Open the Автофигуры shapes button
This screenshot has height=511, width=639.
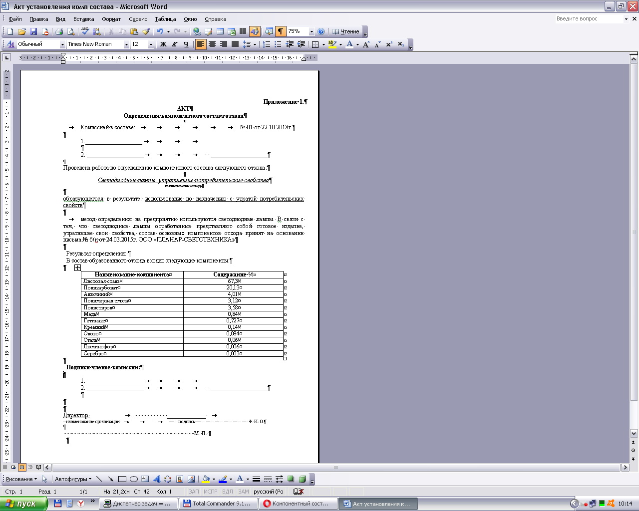pos(73,479)
